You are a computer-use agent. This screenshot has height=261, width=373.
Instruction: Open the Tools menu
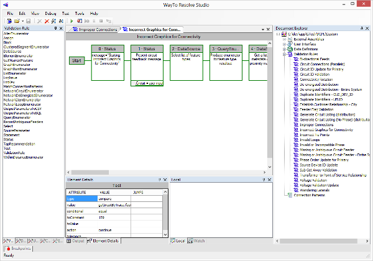80,13
